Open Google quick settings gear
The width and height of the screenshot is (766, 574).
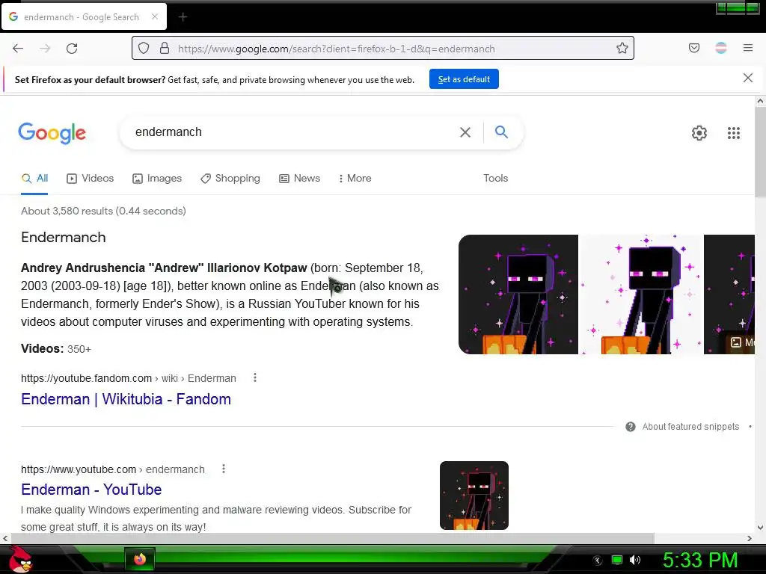[x=699, y=133]
